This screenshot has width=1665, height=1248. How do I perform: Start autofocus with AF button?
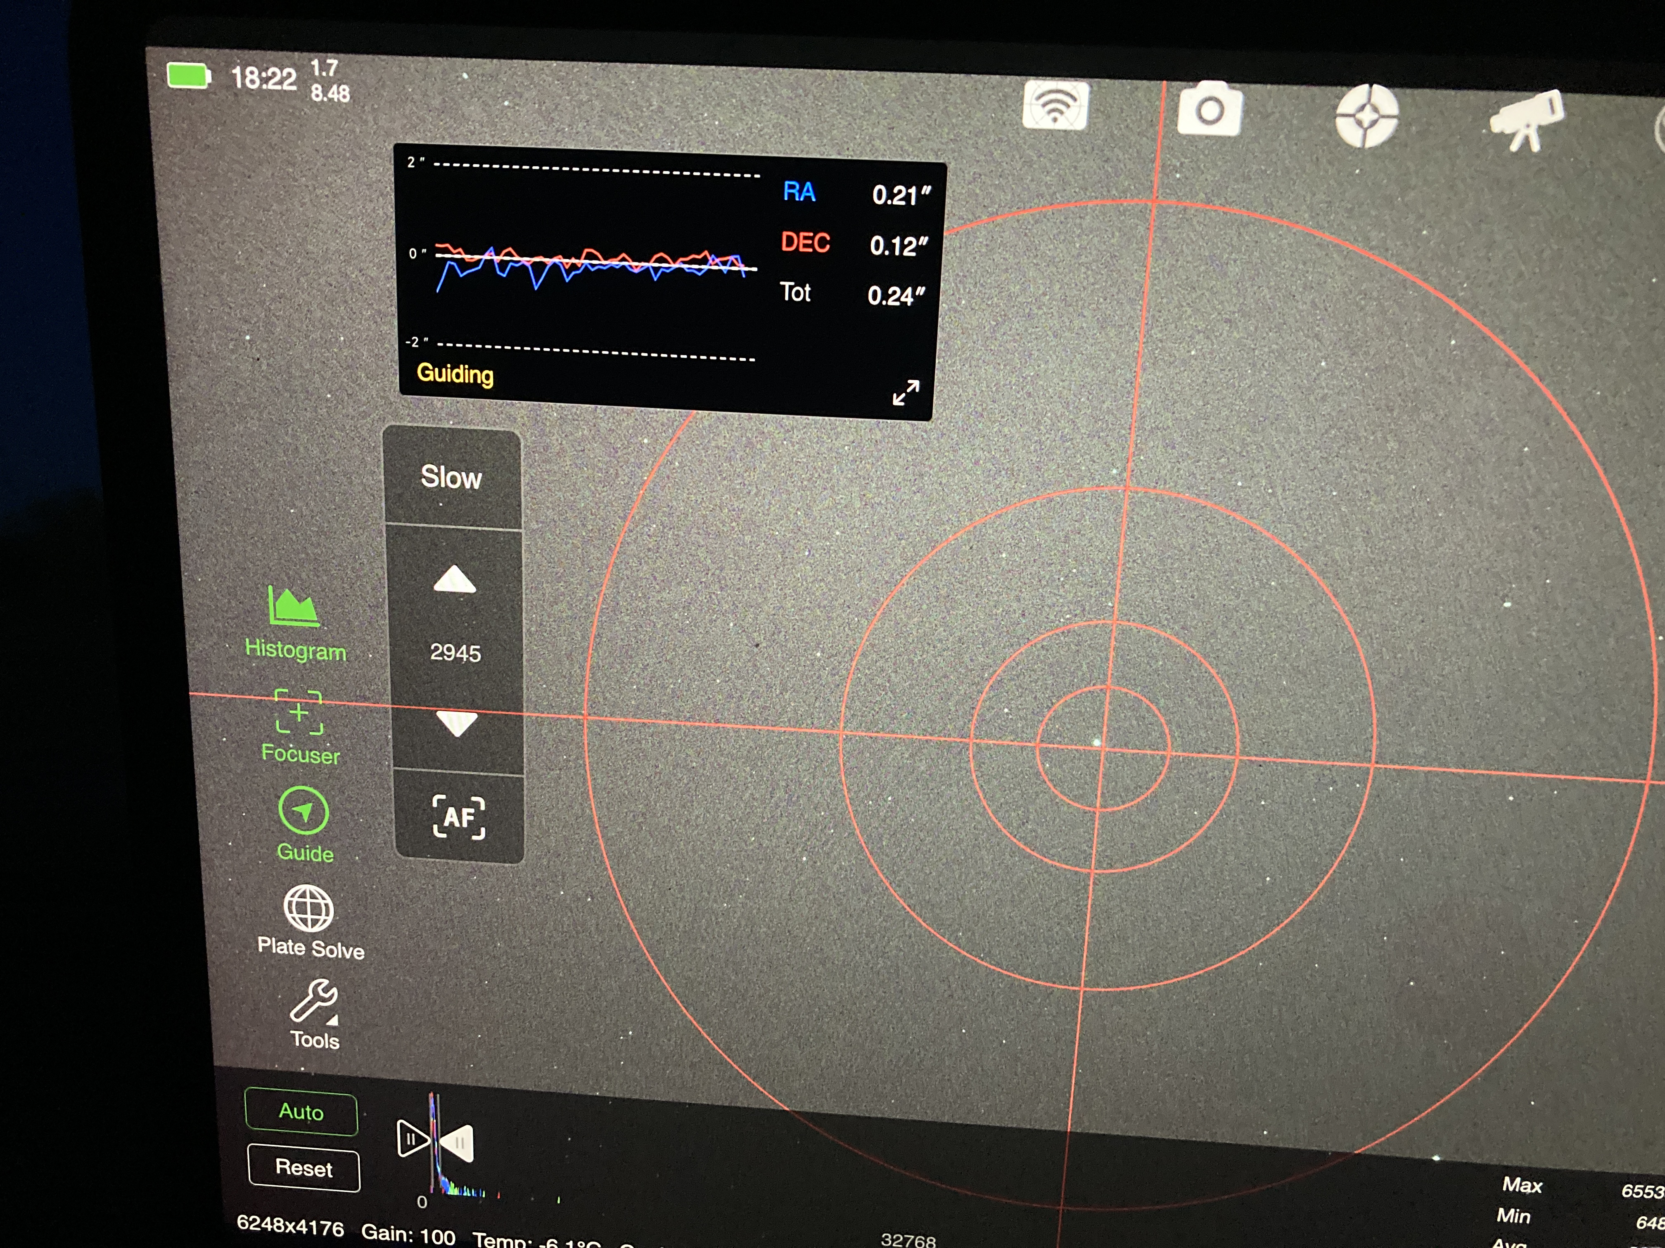coord(458,817)
